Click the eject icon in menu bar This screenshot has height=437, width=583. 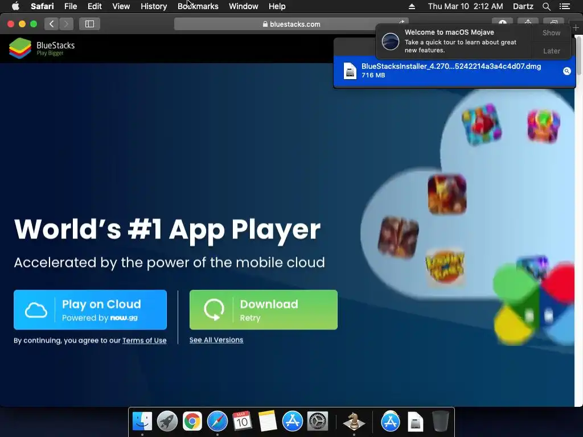pos(412,6)
